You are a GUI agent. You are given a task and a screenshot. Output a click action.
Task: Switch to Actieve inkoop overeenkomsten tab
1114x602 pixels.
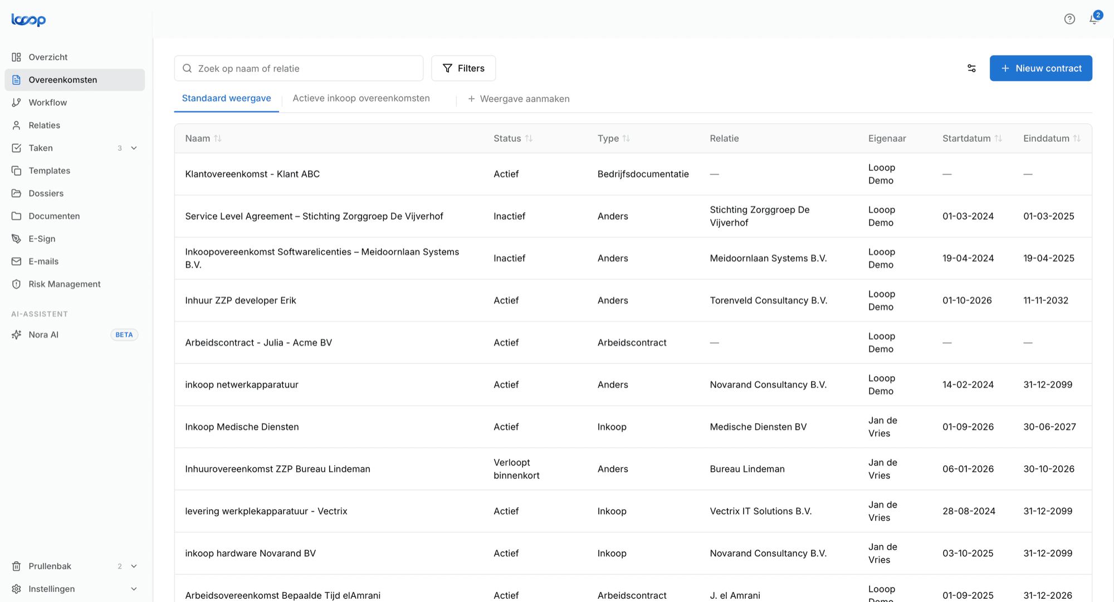click(x=361, y=98)
